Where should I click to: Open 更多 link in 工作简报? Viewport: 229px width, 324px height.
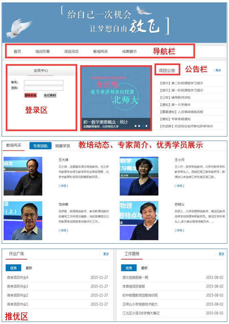221,254
